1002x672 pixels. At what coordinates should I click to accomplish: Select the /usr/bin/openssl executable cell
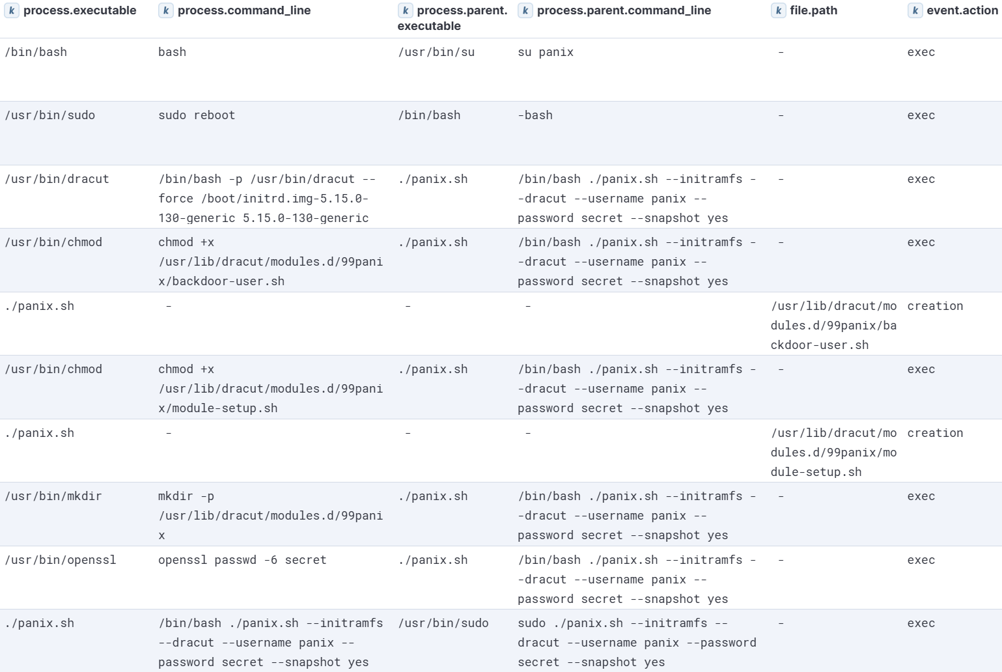[x=61, y=560]
